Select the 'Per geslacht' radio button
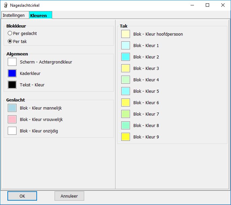Image resolution: width=231 pixels, height=205 pixels. (10, 34)
